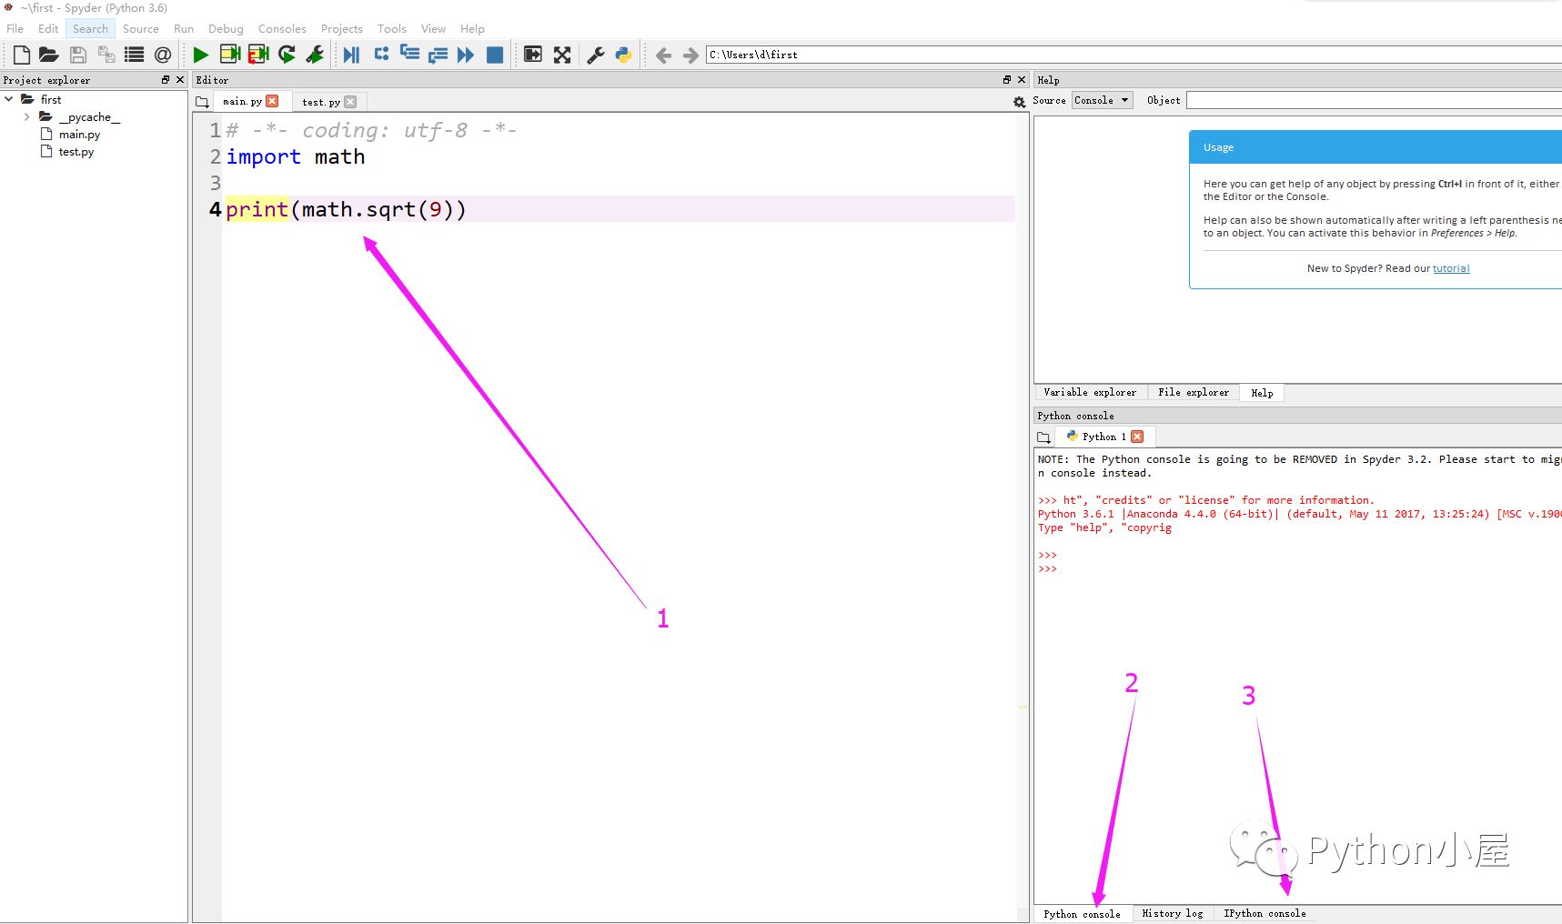Open the Run menu

click(x=184, y=28)
